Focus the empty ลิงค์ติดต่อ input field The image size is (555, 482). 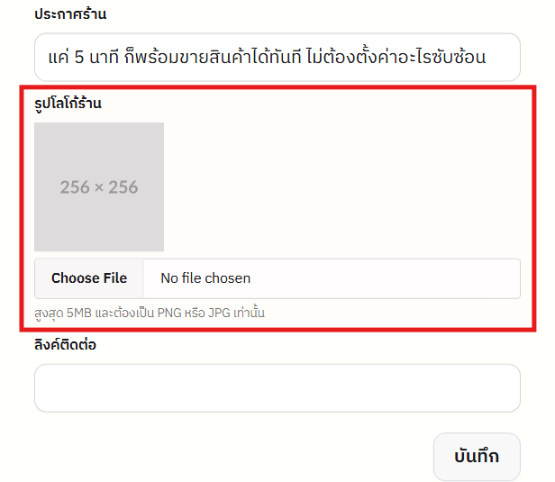(277, 388)
